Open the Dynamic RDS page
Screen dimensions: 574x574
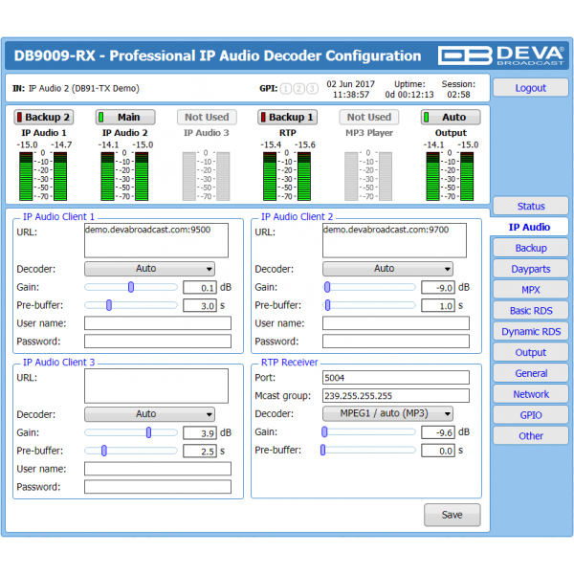click(530, 331)
